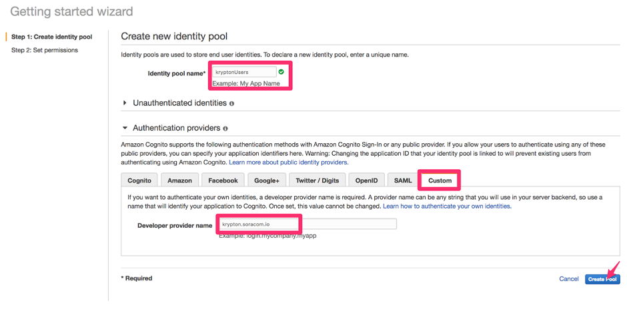
Task: Switch to the OpenID tab
Action: tap(366, 180)
